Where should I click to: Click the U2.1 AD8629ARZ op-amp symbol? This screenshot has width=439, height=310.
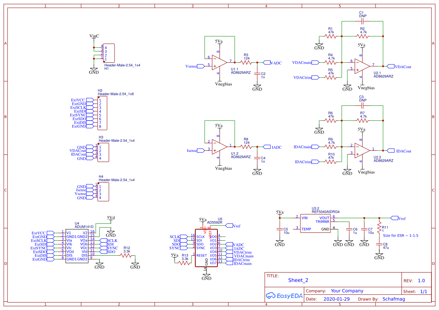point(362,66)
